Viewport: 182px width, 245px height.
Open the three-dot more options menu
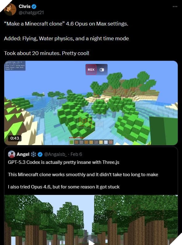(x=175, y=6)
